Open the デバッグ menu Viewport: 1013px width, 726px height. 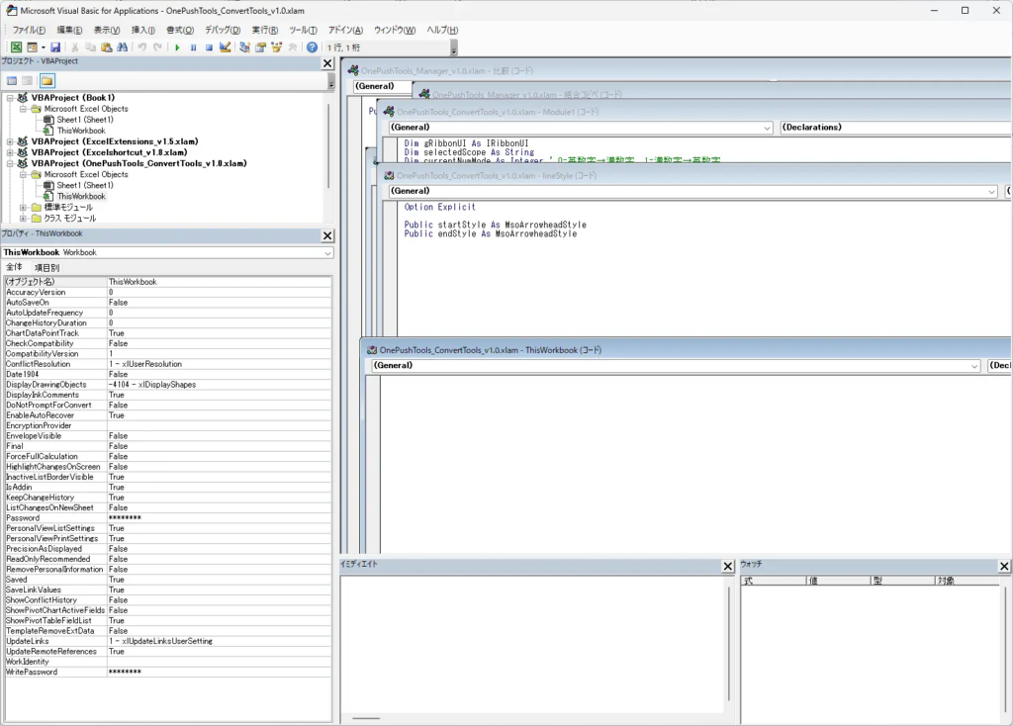[221, 30]
